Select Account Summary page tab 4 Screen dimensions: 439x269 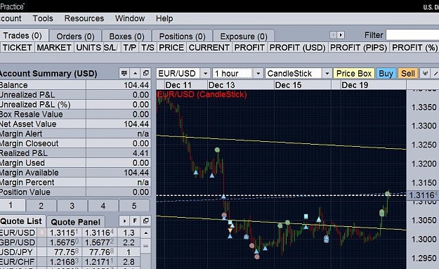103,206
